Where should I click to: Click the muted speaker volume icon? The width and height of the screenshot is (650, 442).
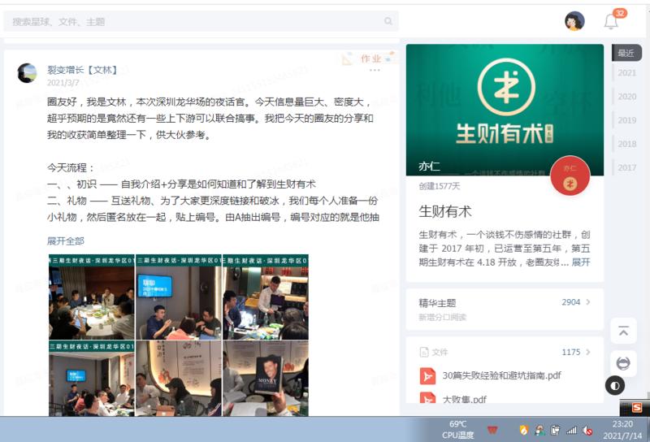(587, 431)
